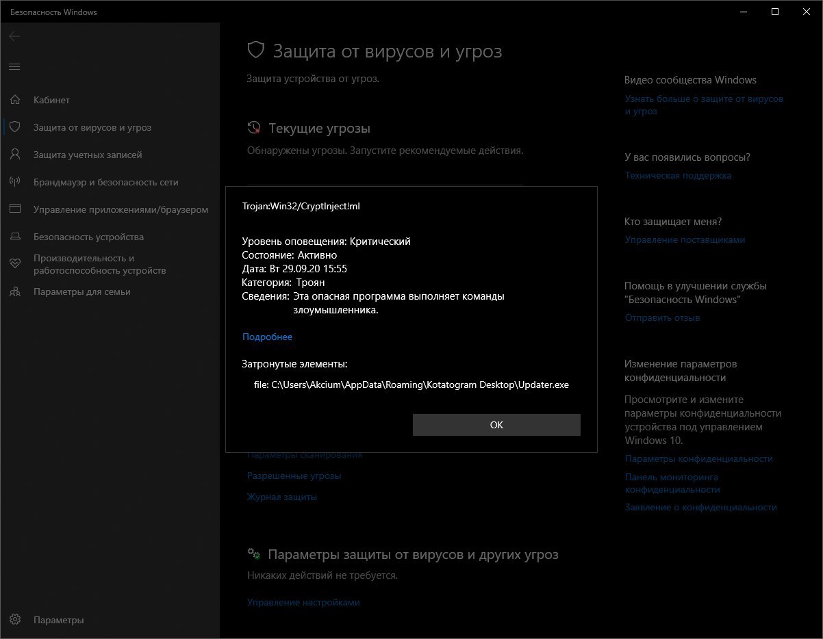This screenshot has width=823, height=639.
Task: Open Параметры at sidebar bottom
Action: point(58,620)
